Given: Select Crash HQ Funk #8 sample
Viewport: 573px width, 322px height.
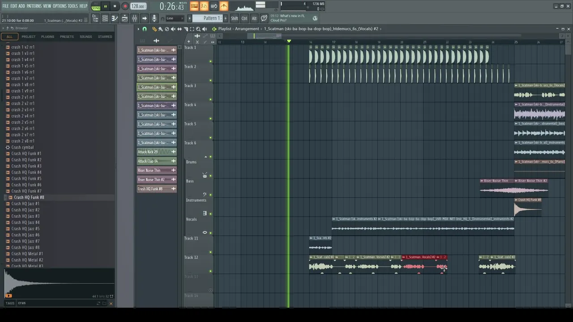Looking at the screenshot, I should [x=29, y=197].
